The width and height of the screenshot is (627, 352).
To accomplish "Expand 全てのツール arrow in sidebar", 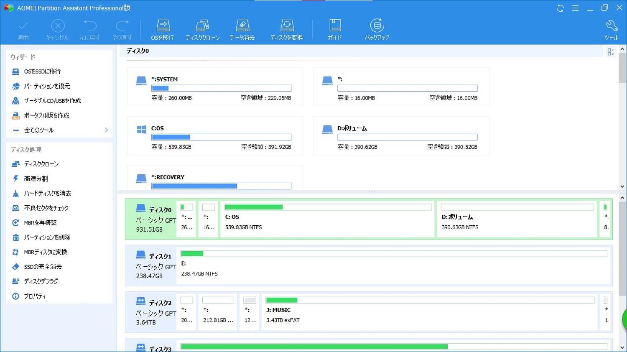I will click(x=106, y=130).
